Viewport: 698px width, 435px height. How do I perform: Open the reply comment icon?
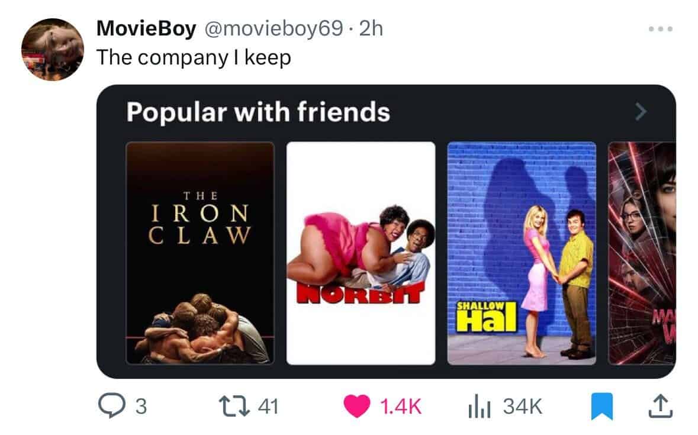pyautogui.click(x=111, y=406)
